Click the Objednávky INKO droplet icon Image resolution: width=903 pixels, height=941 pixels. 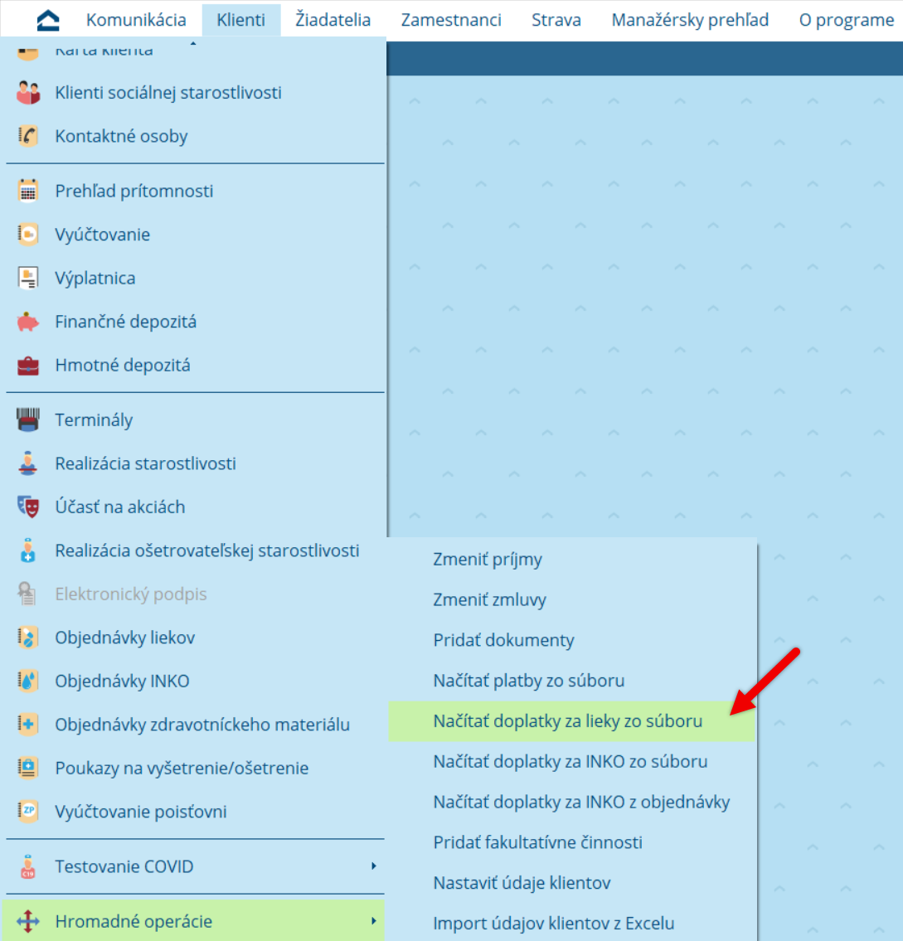click(x=27, y=681)
